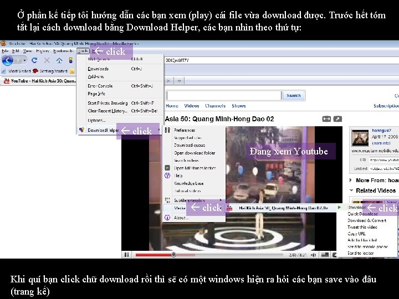Open Options from Tools menu
Image resolution: width=399 pixels, height=299 pixels.
[120, 120]
